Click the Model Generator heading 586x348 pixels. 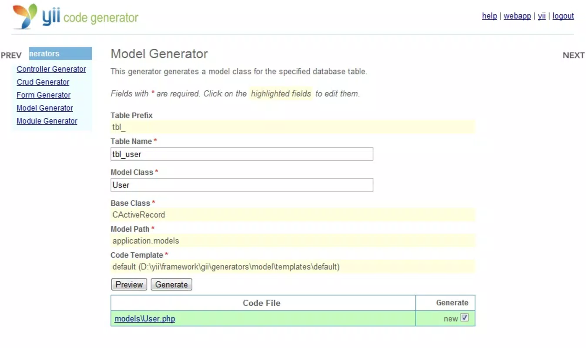[x=159, y=54]
